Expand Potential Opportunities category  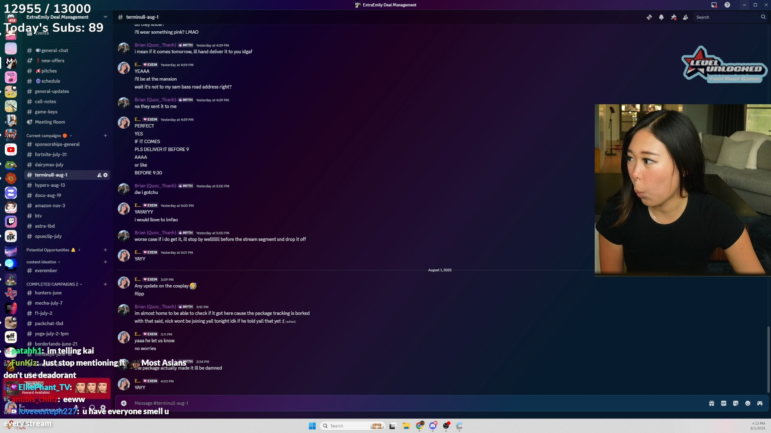(x=53, y=250)
